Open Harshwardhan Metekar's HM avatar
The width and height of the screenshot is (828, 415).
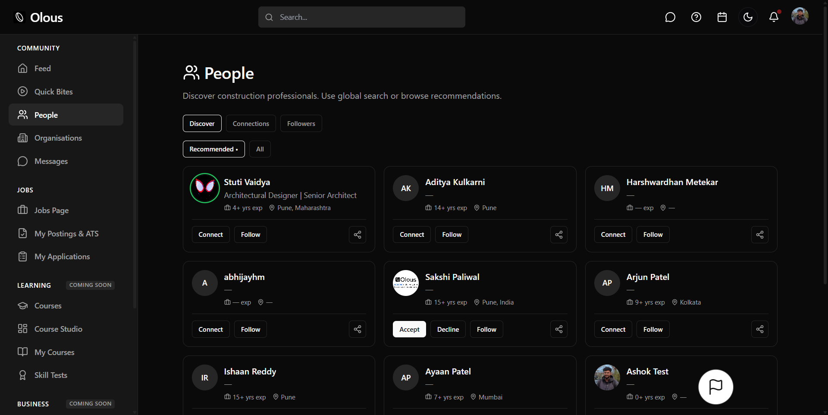pos(607,188)
